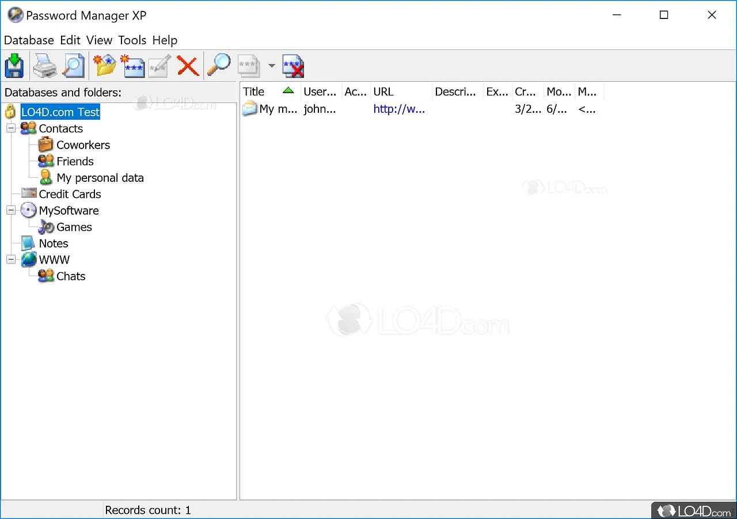Open the Print toolbar icon

[44, 66]
